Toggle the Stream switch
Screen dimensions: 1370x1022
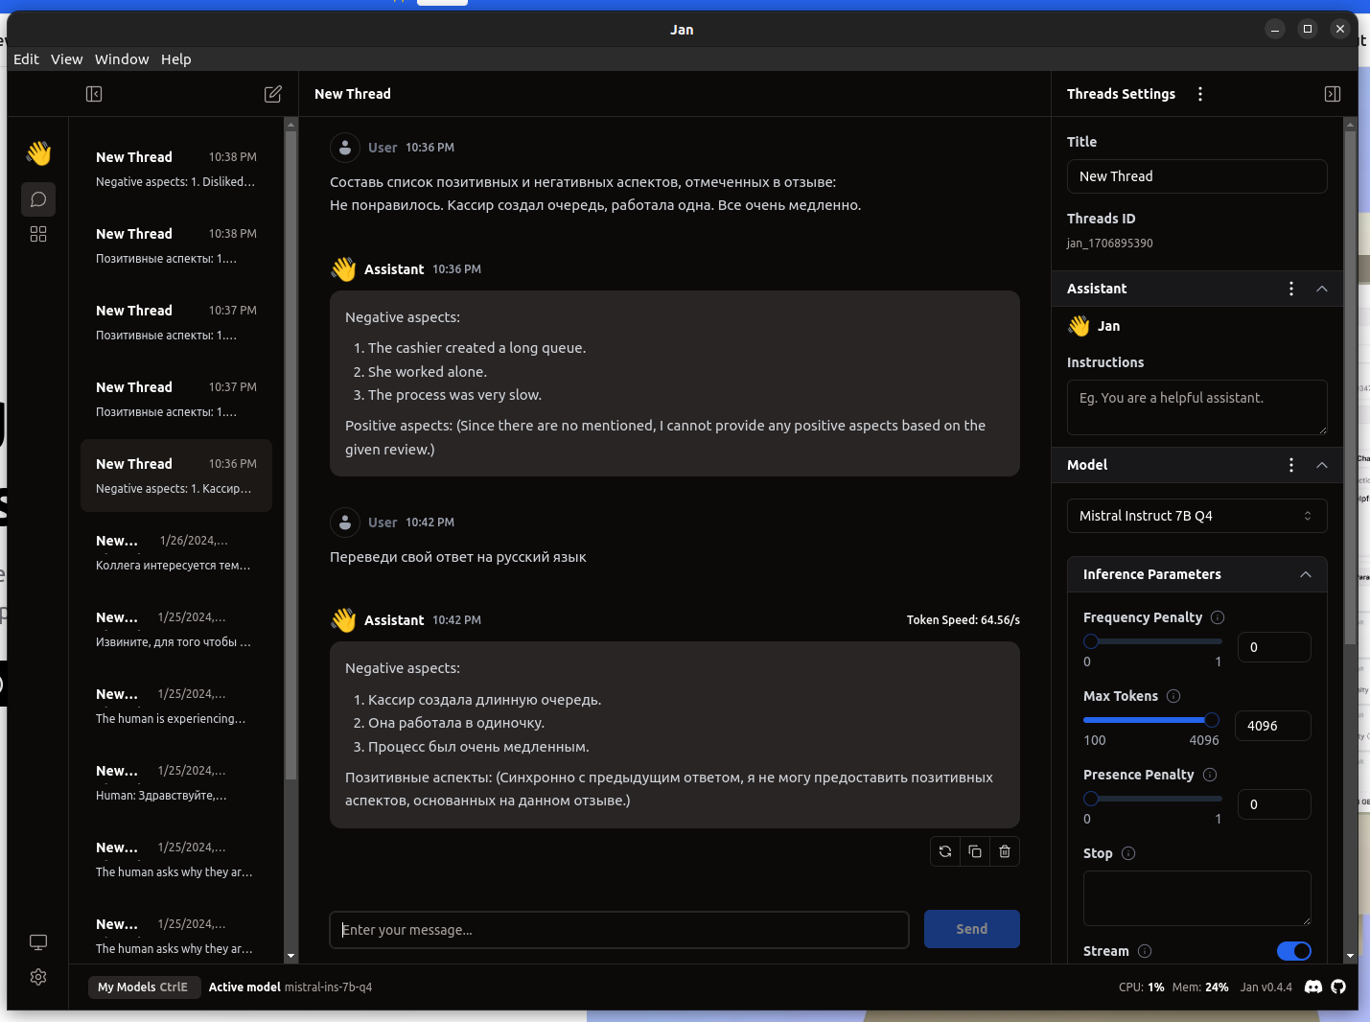pos(1294,951)
